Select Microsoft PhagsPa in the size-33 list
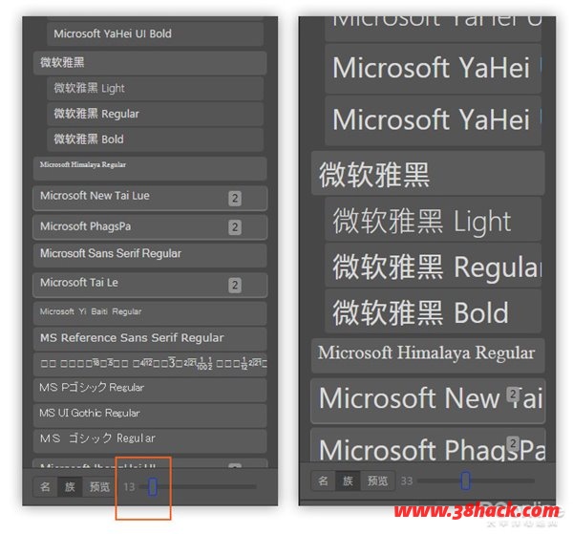The height and width of the screenshot is (534, 573). [428, 445]
